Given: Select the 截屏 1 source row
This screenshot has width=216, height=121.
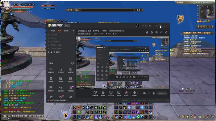Looking at the screenshot, I should (60, 52).
